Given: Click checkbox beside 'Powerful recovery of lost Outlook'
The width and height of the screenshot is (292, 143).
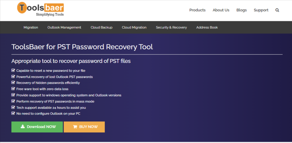Looking at the screenshot, I should (13, 77).
